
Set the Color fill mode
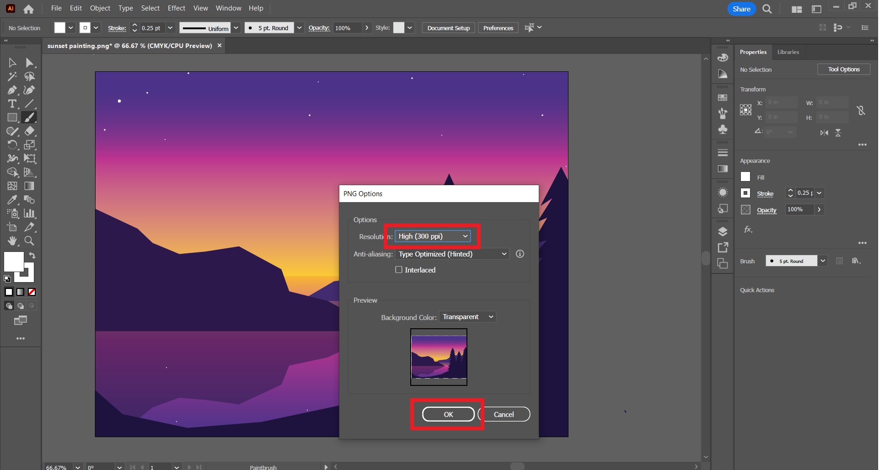[x=9, y=292]
